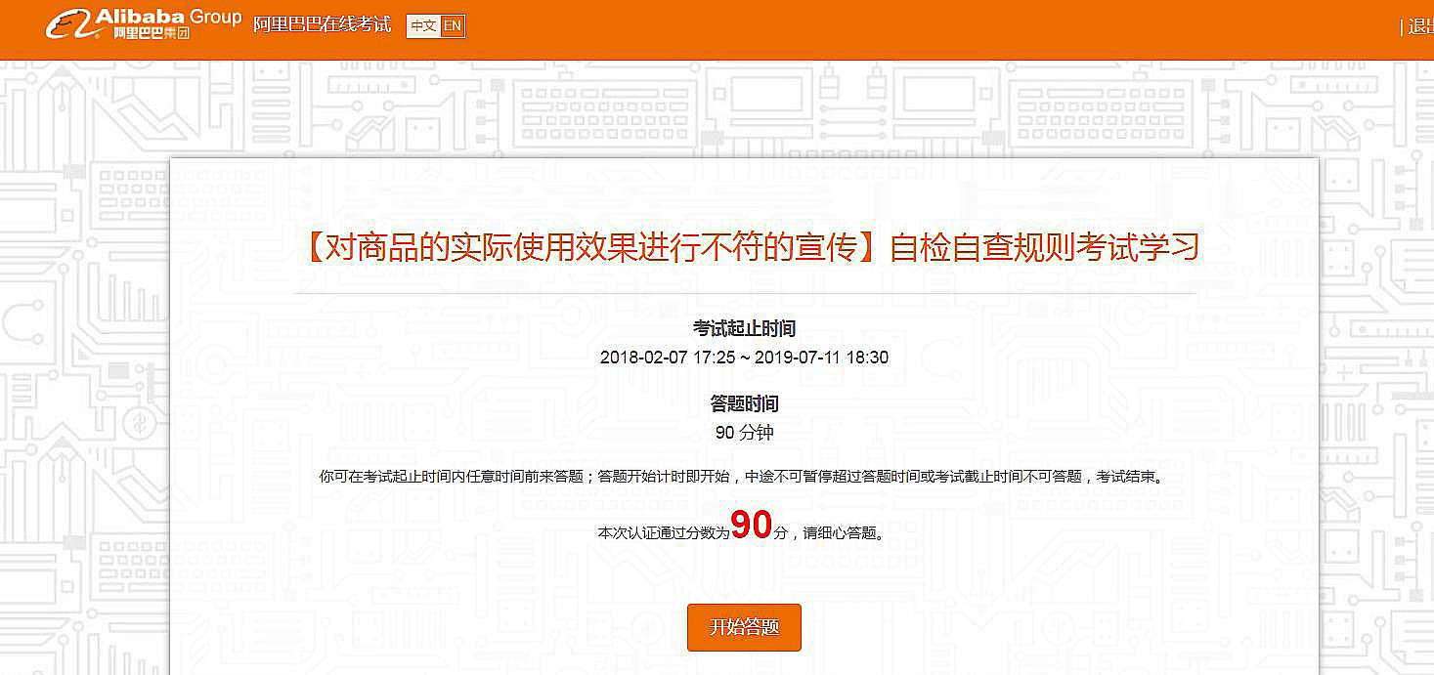Select the 考试起止时间 label

pyautogui.click(x=744, y=328)
